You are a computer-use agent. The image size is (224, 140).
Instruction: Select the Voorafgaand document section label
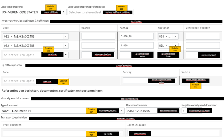tap(15, 98)
